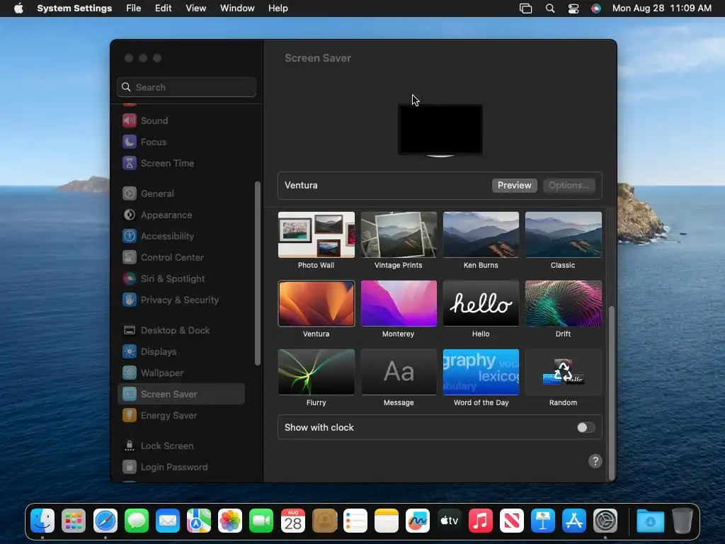Select Screen Saver sidebar item
The height and width of the screenshot is (544, 725).
coord(181,394)
